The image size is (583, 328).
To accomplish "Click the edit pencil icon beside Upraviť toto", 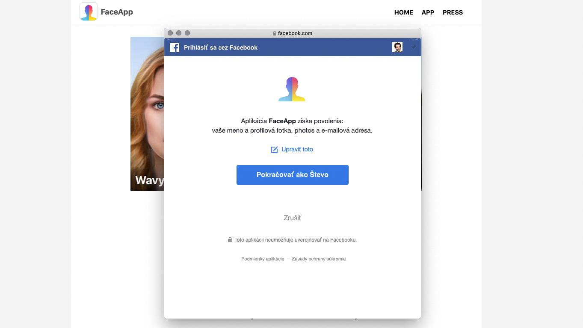I will pyautogui.click(x=275, y=150).
